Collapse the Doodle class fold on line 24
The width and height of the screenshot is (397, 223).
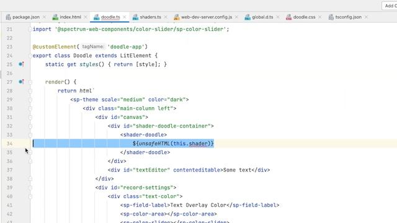tap(30, 56)
